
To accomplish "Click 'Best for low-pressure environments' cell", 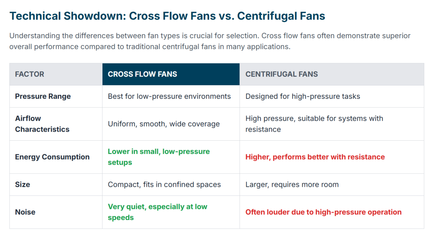I will (169, 96).
